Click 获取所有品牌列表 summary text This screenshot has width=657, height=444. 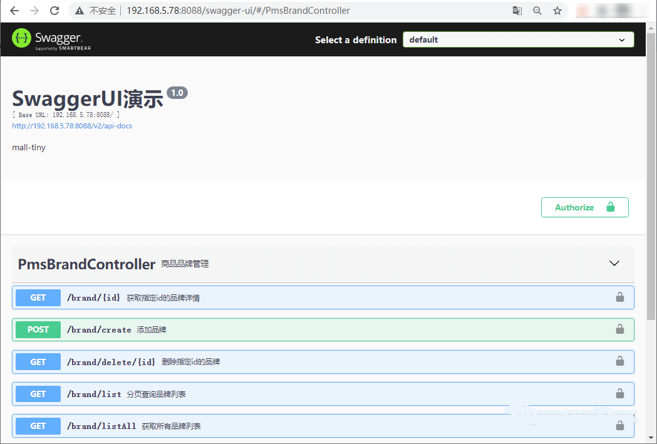pos(171,426)
